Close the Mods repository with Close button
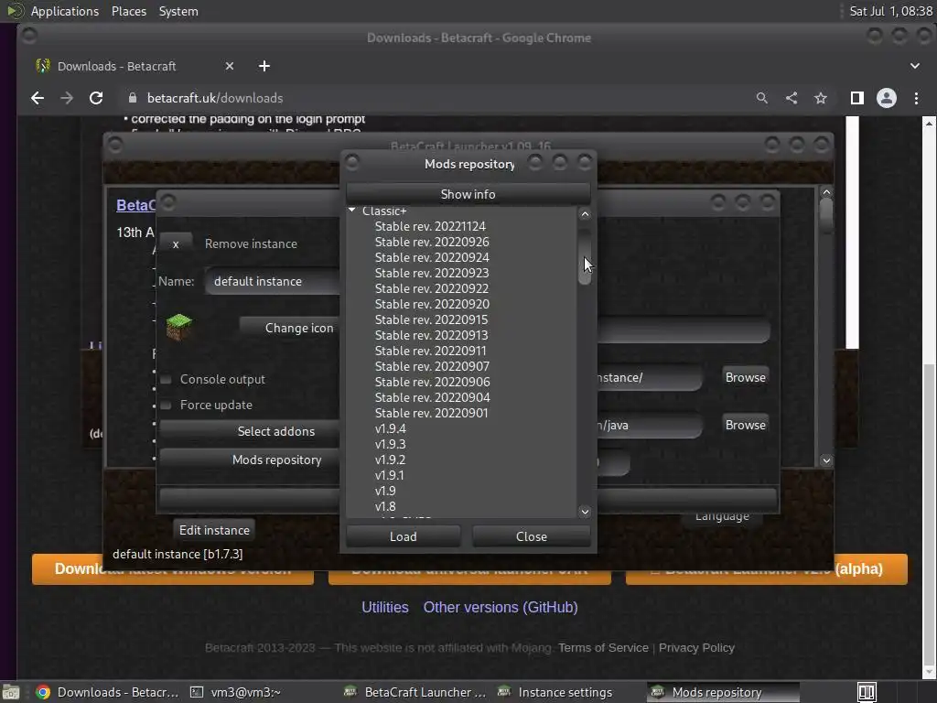This screenshot has width=937, height=703. (x=532, y=536)
